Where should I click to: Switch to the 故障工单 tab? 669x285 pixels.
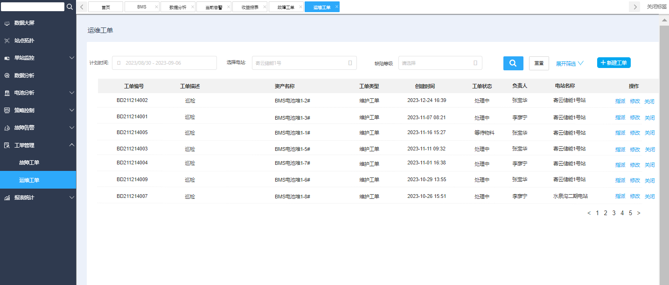point(286,7)
